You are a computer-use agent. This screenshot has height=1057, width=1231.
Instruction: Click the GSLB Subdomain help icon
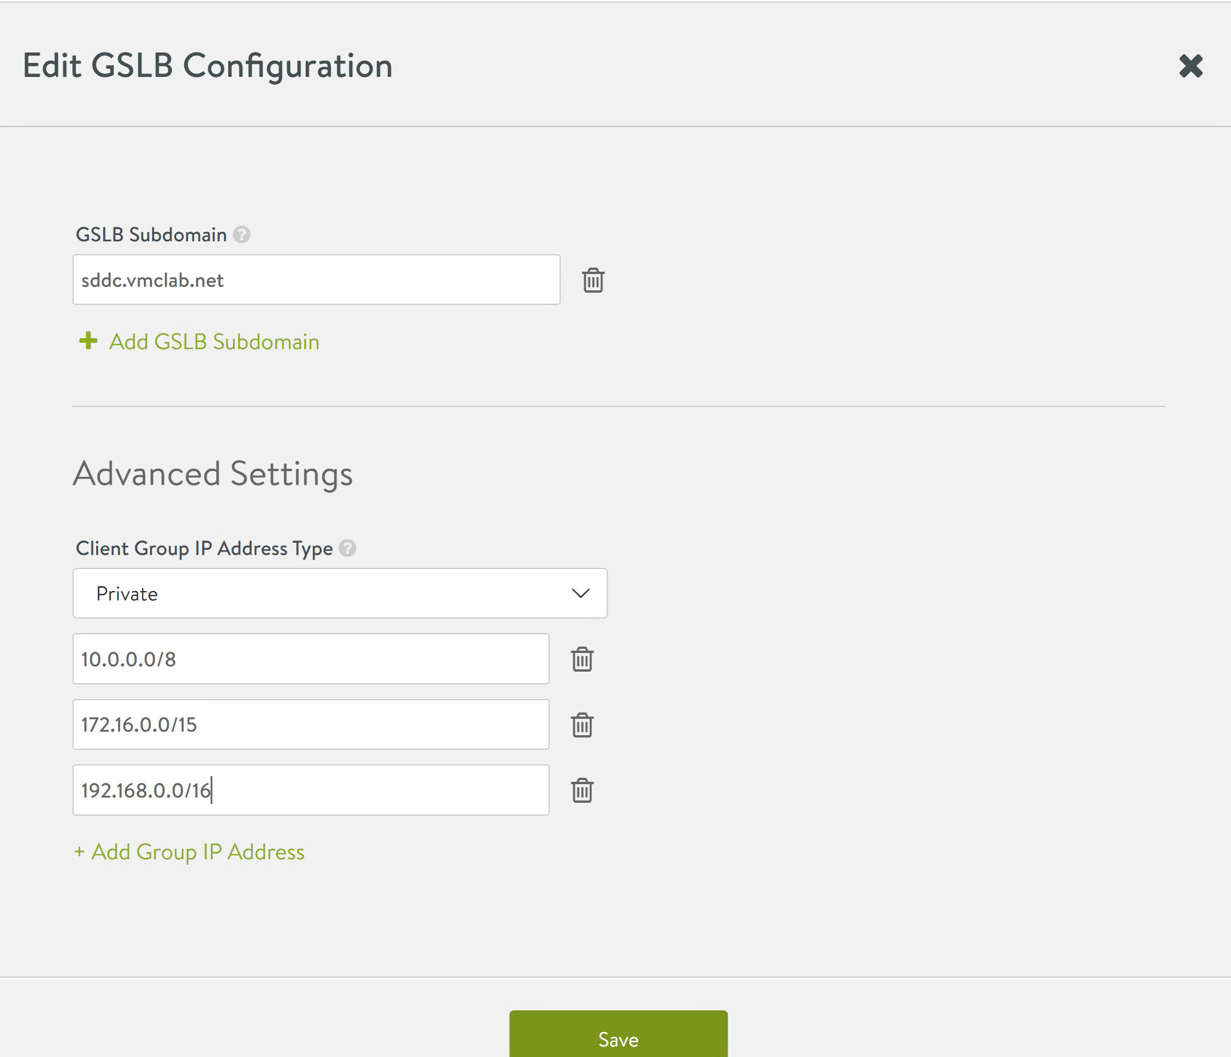pyautogui.click(x=241, y=235)
